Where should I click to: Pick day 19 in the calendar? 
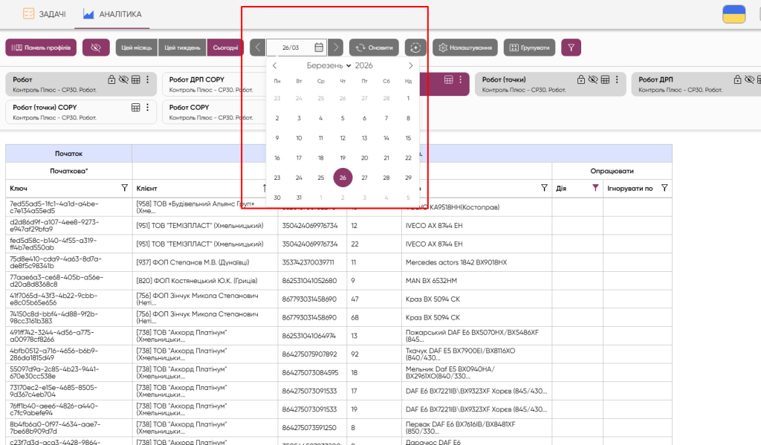(343, 157)
